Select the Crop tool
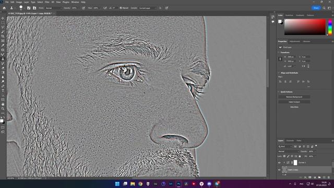 click(3, 36)
